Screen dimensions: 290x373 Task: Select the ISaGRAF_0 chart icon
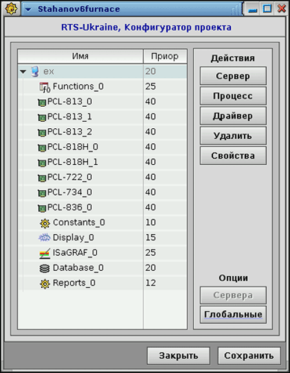pos(45,253)
